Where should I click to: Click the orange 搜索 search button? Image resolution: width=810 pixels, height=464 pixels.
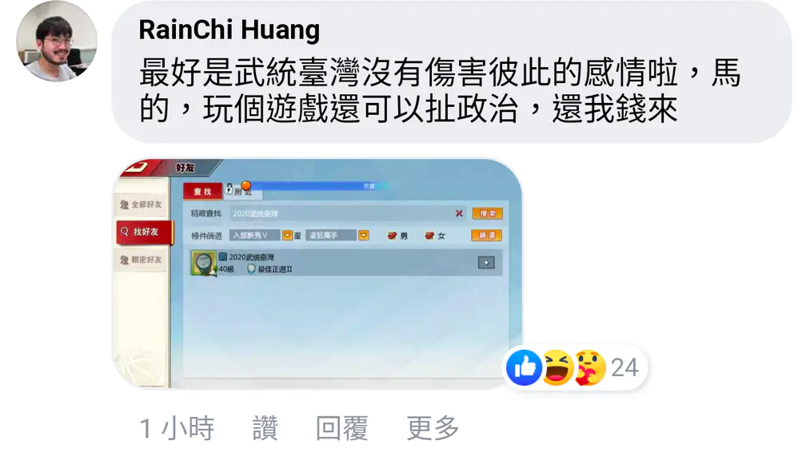(487, 213)
